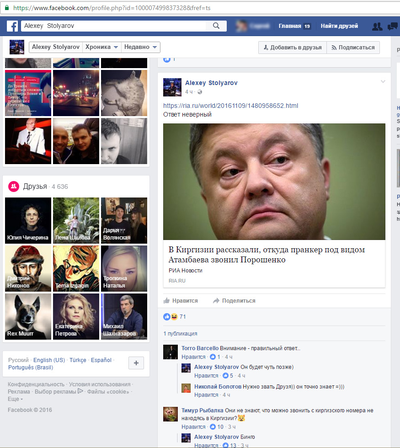Open Юлия Чичерина friend thumbnail

(x=28, y=220)
